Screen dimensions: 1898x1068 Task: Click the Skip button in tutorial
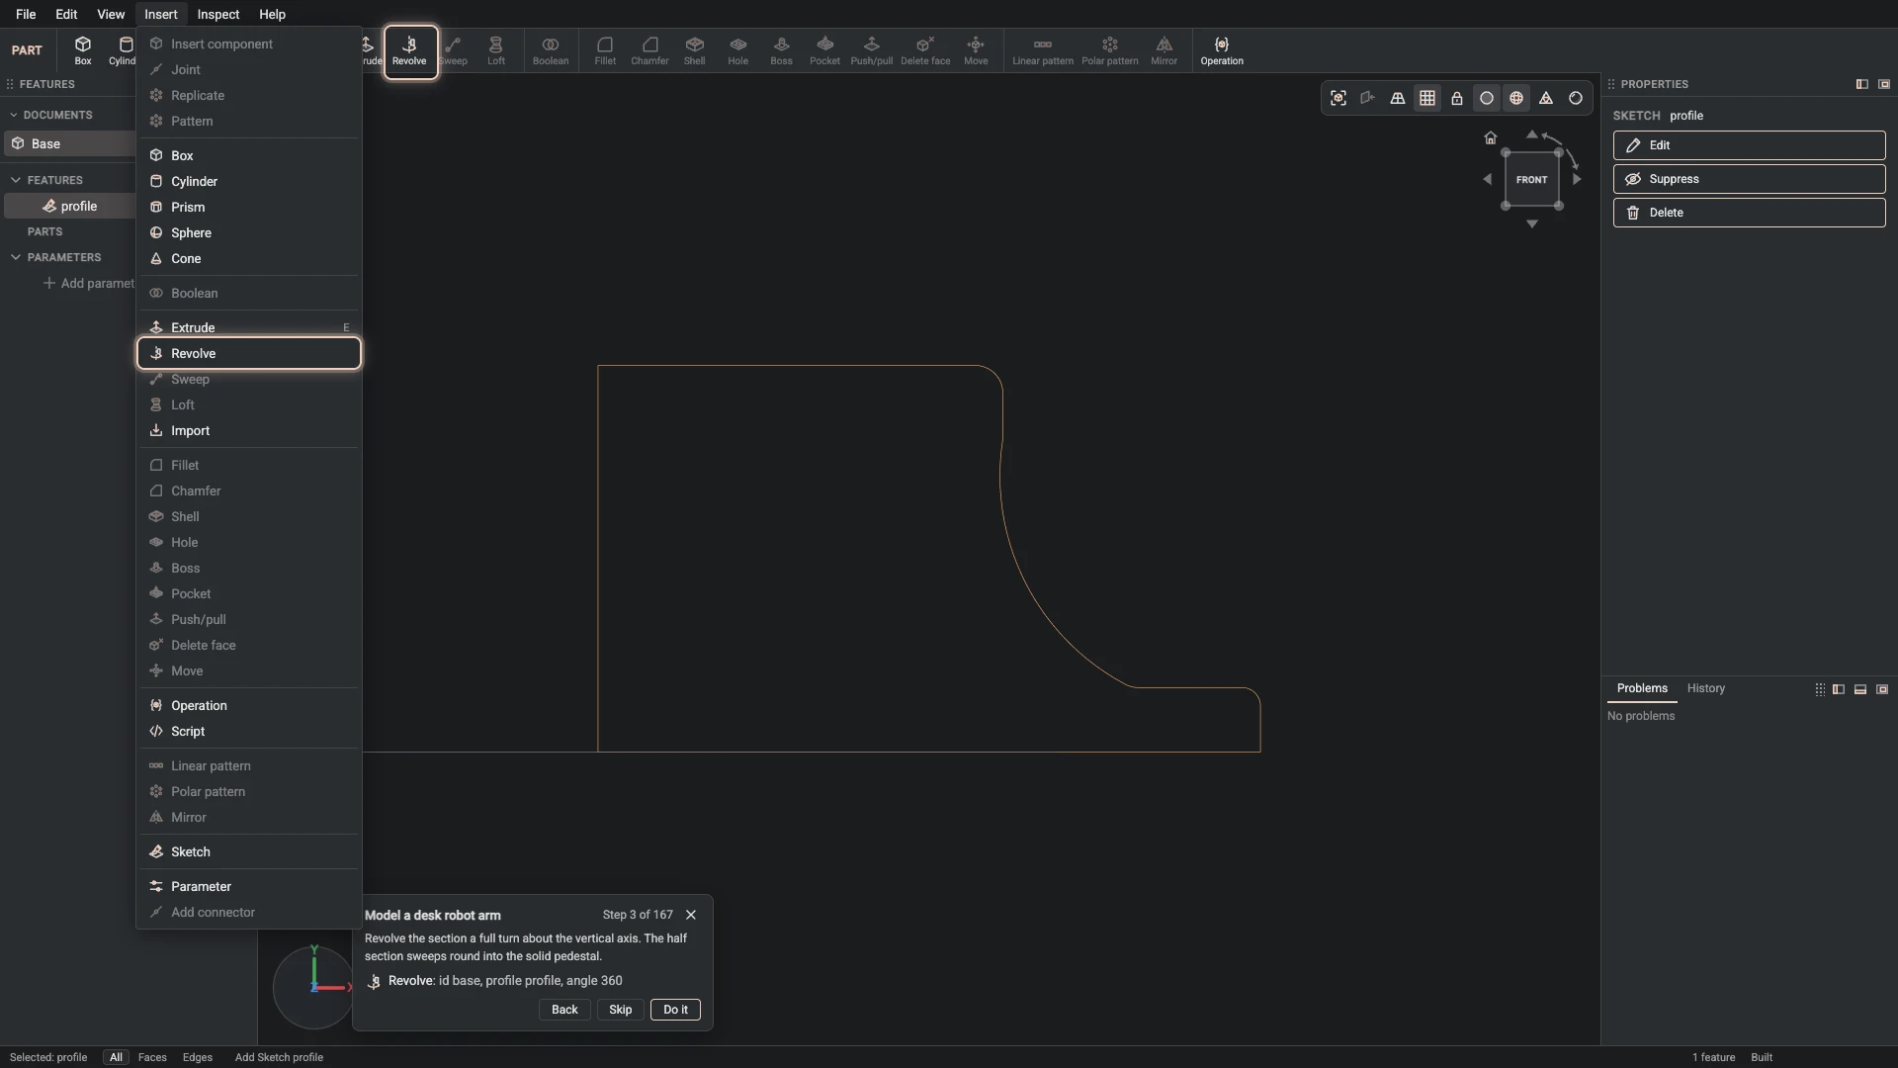click(x=620, y=1010)
